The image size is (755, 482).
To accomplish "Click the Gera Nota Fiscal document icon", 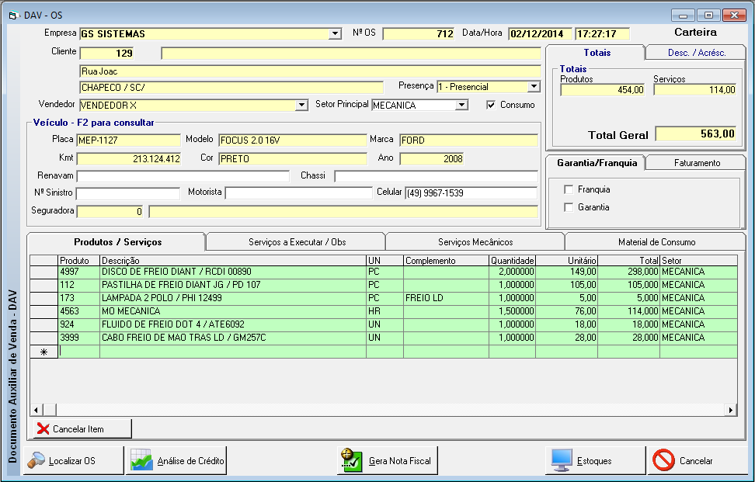I will click(352, 460).
